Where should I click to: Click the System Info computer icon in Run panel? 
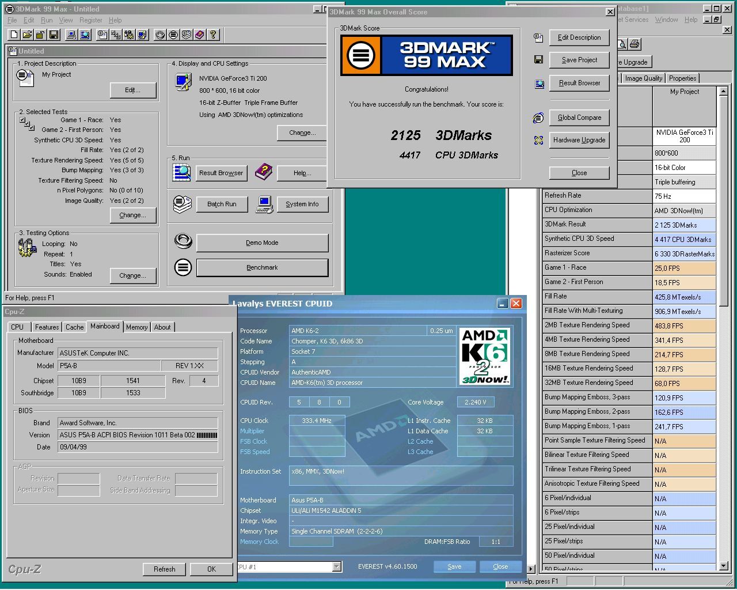[x=264, y=204]
